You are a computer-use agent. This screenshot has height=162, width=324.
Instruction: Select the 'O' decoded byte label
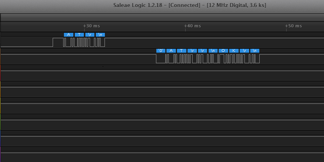point(223,51)
